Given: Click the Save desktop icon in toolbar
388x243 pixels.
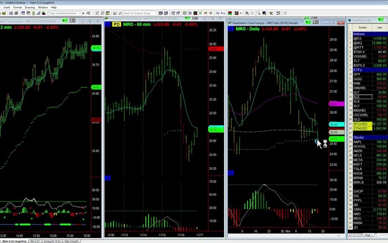Looking at the screenshot, I should [11, 13].
